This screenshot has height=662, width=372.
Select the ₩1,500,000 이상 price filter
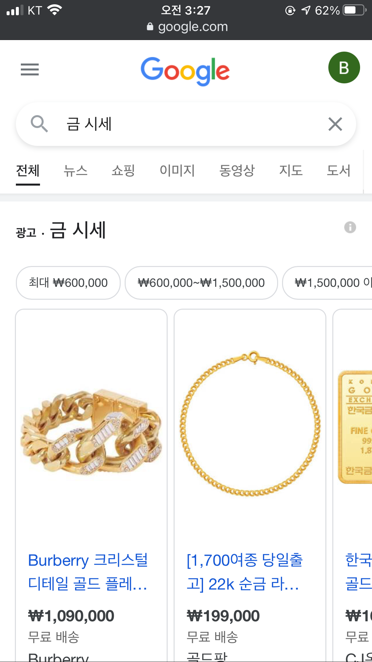[x=327, y=283]
